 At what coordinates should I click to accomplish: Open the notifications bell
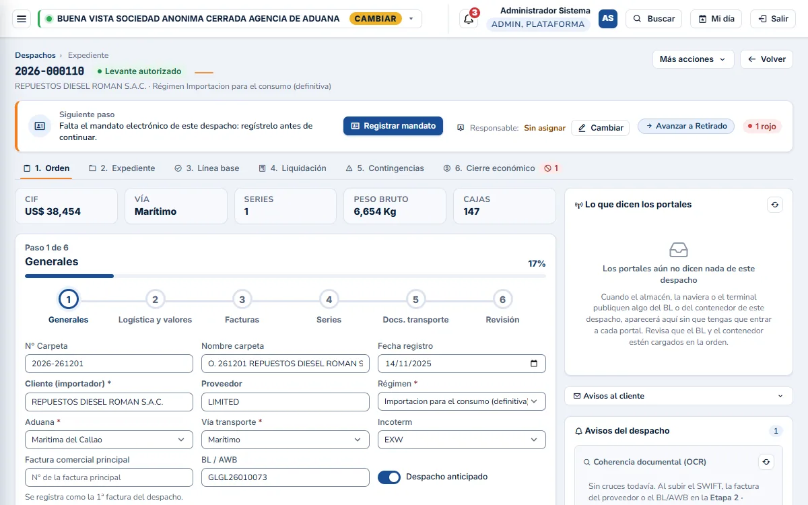click(469, 19)
